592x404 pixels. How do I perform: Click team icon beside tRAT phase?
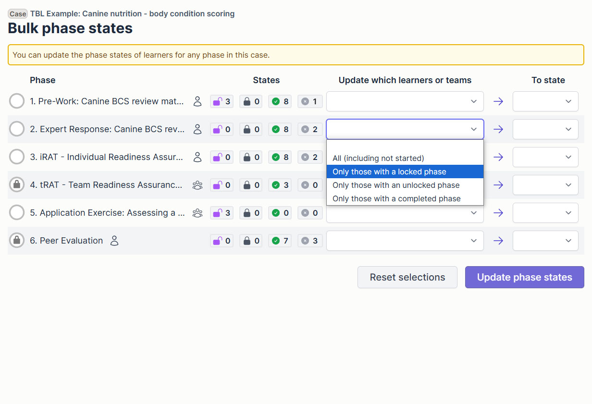click(197, 185)
